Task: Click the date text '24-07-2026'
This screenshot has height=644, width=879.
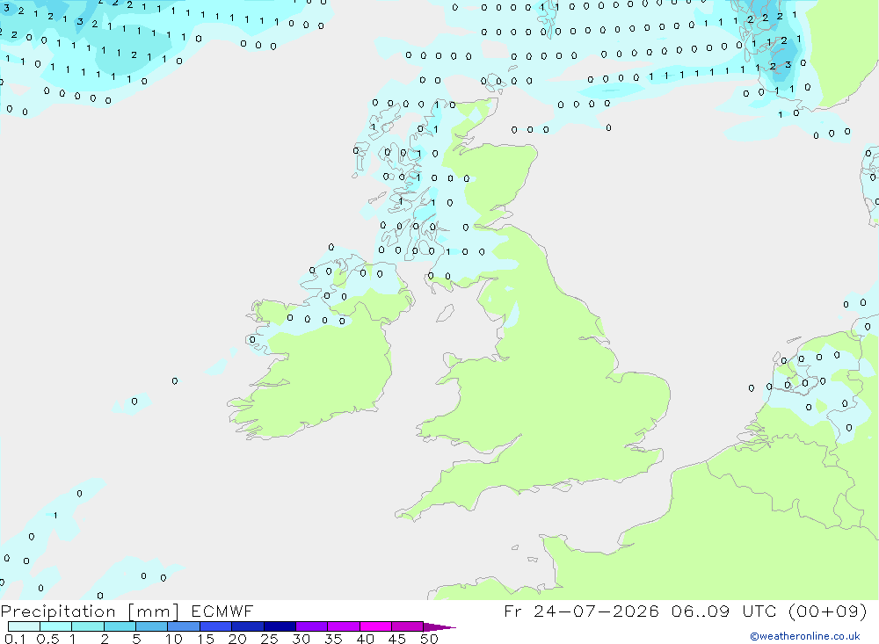Action: point(596,611)
